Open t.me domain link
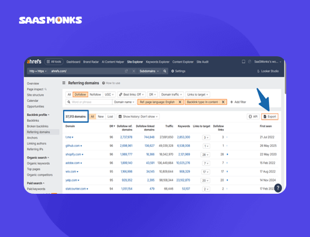Viewport: 310px width, 237px height. pyautogui.click(x=68, y=137)
